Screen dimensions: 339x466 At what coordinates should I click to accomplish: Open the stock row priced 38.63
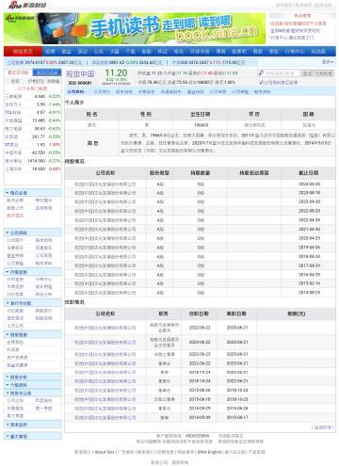click(33, 129)
